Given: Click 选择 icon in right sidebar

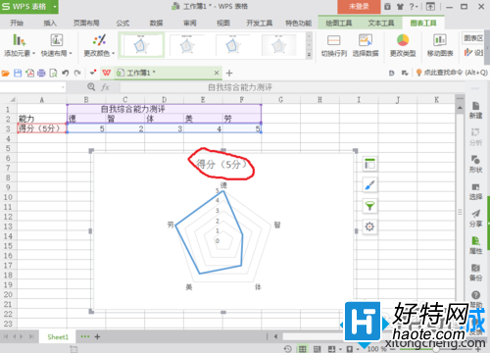Looking at the screenshot, I should pos(475,191).
